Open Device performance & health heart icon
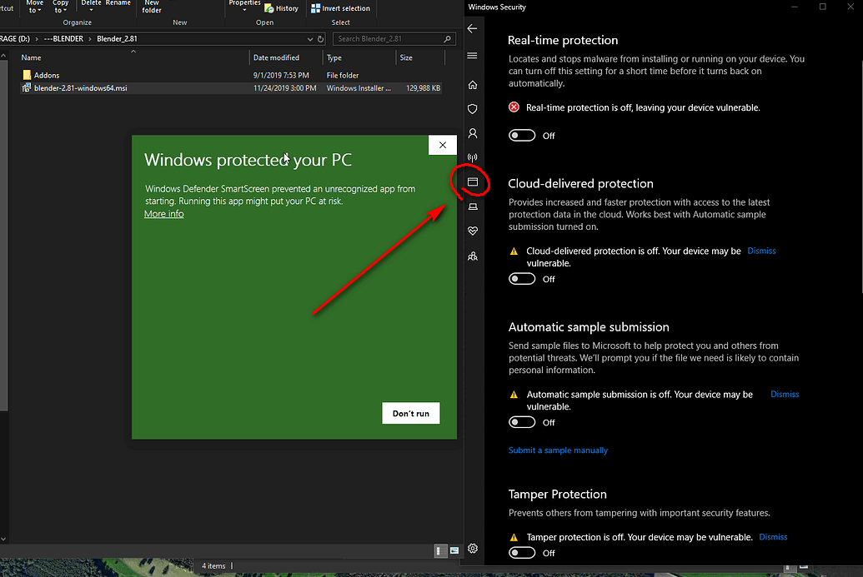The image size is (863, 577). (x=472, y=231)
